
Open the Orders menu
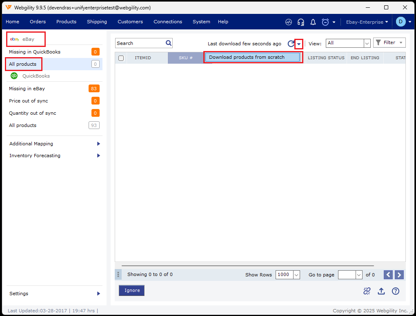pyautogui.click(x=38, y=22)
